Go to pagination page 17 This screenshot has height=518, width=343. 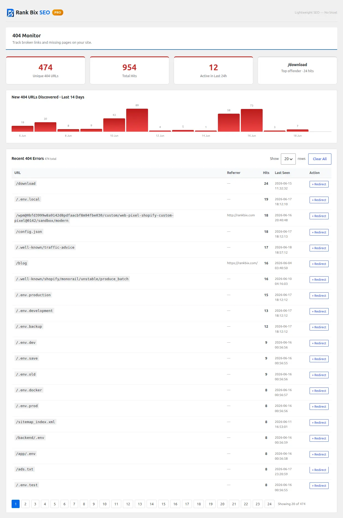[x=187, y=504]
